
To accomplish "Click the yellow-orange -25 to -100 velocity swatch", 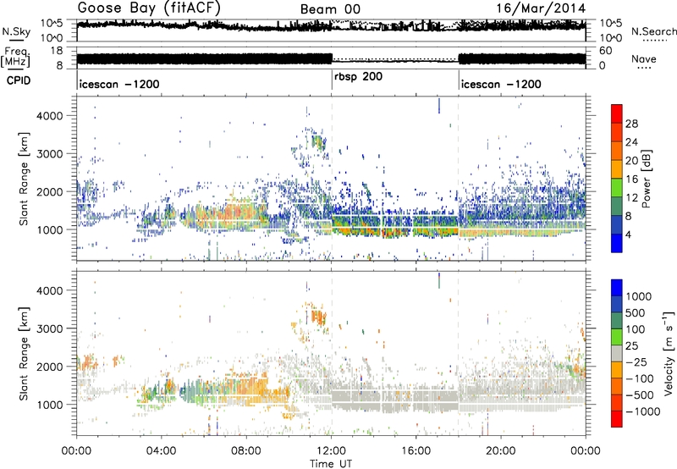I will pyautogui.click(x=617, y=370).
